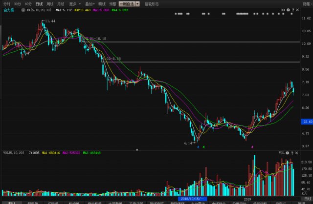Close the VOL volume panel
313x204 pixels.
point(296,153)
